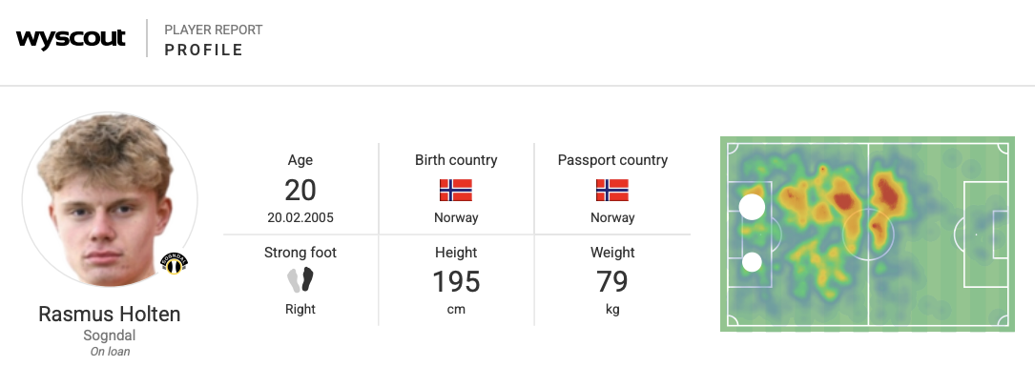Screen dimensions: 1035x387
Task: Click the On loan status label
Action: pyautogui.click(x=110, y=352)
